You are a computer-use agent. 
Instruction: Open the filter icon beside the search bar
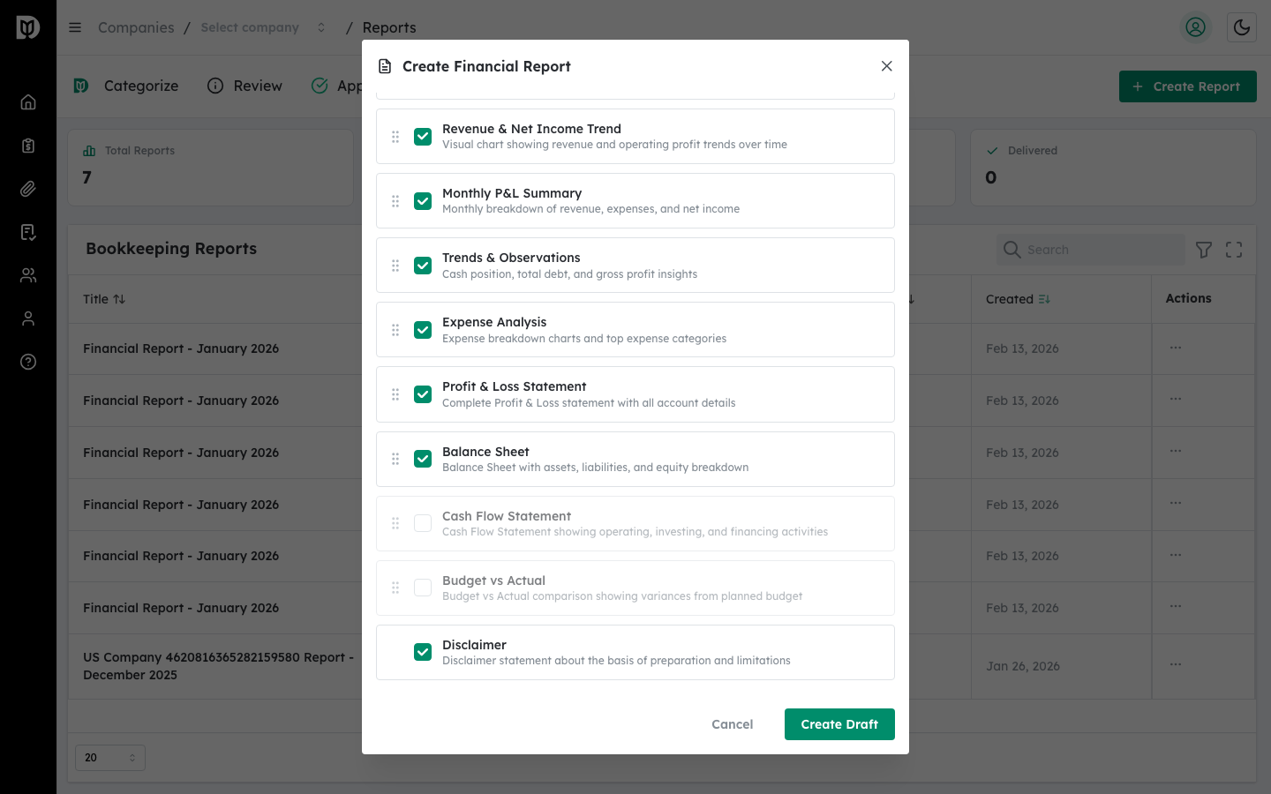pos(1203,250)
